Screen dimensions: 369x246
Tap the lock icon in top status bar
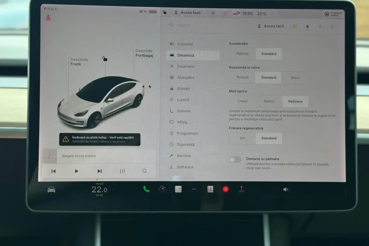tap(164, 12)
